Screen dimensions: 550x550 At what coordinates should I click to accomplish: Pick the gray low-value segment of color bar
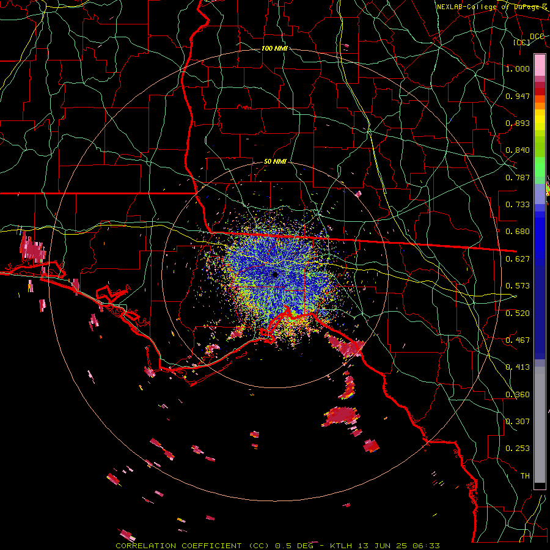tap(540, 426)
